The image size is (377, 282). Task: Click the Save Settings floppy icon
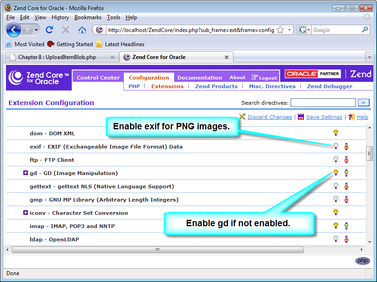tap(301, 117)
